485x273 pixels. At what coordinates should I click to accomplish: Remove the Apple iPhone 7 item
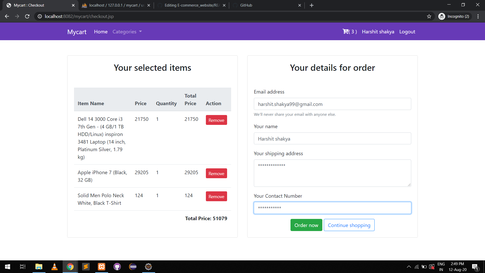point(216,173)
